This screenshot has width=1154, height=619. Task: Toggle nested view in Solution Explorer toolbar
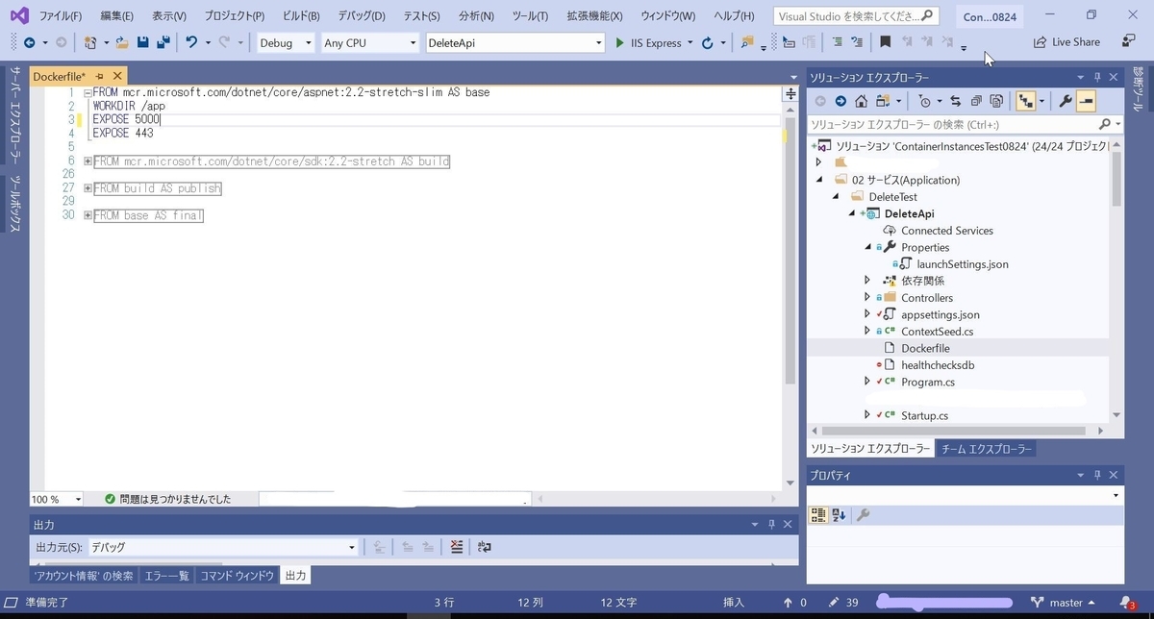(x=1025, y=101)
